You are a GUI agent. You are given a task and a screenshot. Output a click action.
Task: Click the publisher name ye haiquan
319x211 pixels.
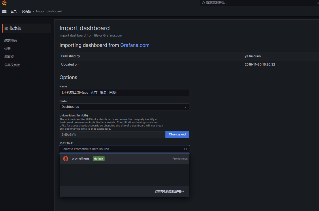[253, 56]
